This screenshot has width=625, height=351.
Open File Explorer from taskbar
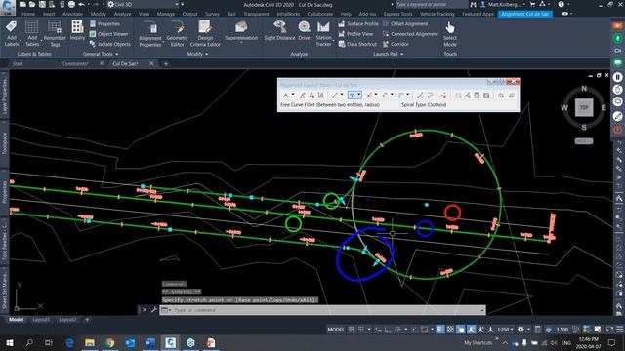coord(89,342)
